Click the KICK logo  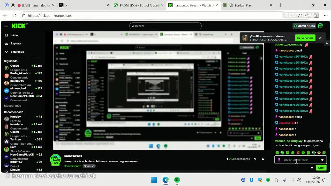20,26
